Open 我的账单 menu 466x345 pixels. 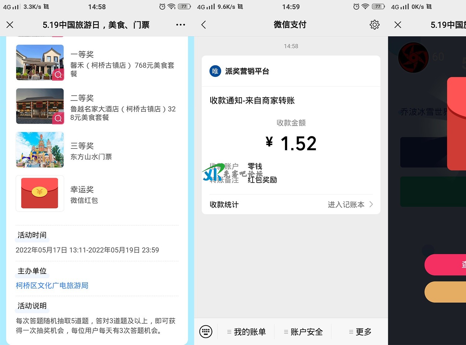click(x=246, y=332)
